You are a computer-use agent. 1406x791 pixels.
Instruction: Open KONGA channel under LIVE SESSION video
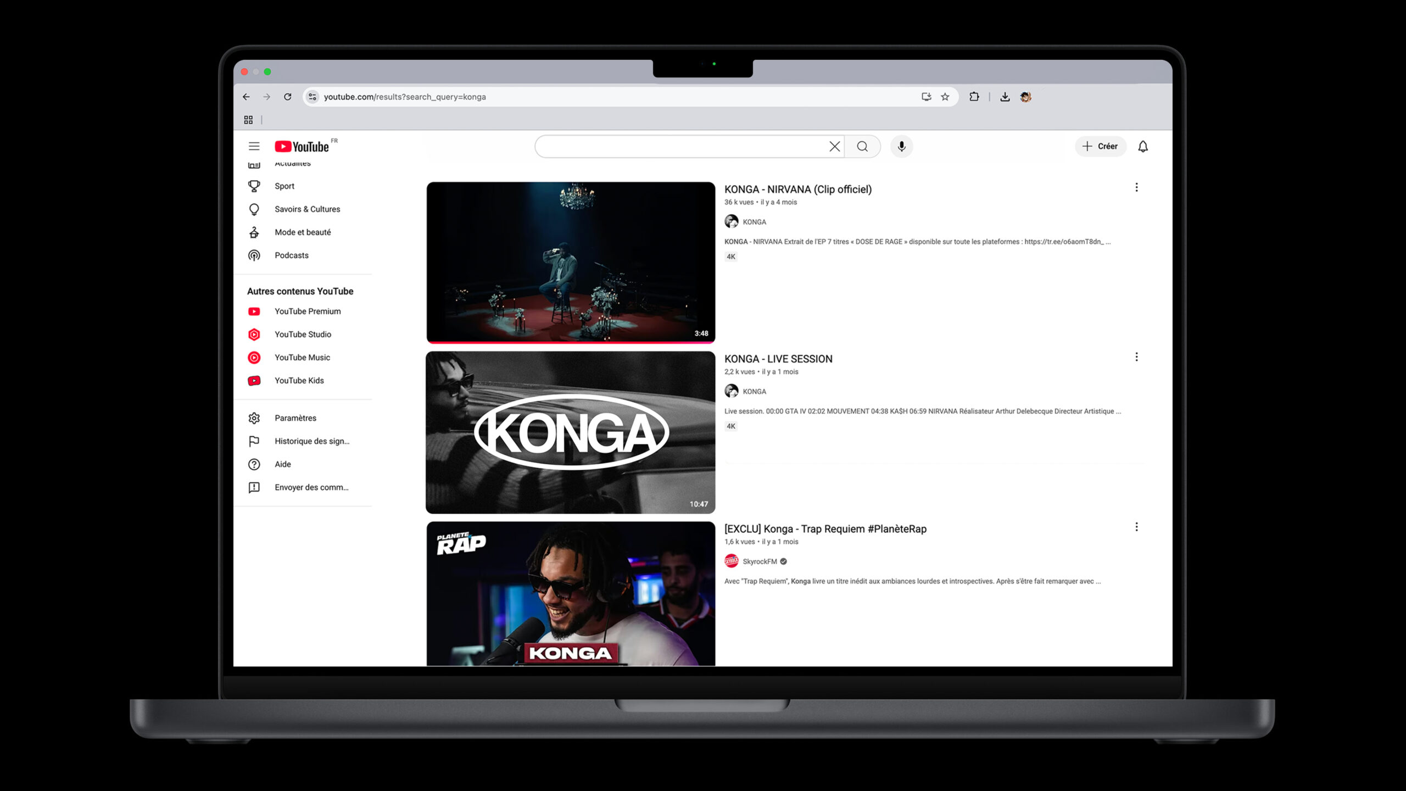click(754, 392)
